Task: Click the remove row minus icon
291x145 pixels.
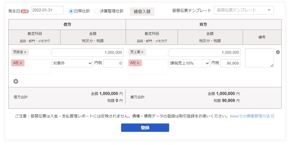Action: [x=278, y=52]
